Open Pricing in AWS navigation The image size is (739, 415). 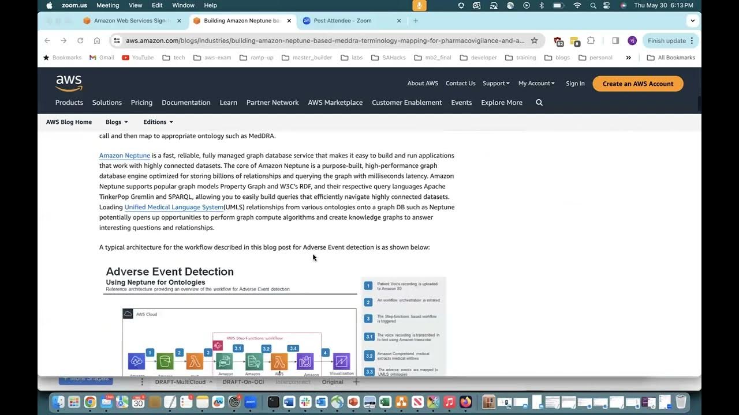(141, 103)
